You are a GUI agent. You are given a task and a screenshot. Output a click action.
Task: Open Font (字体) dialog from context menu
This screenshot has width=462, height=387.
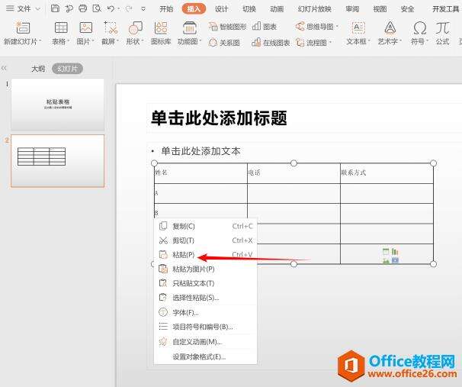205,312
